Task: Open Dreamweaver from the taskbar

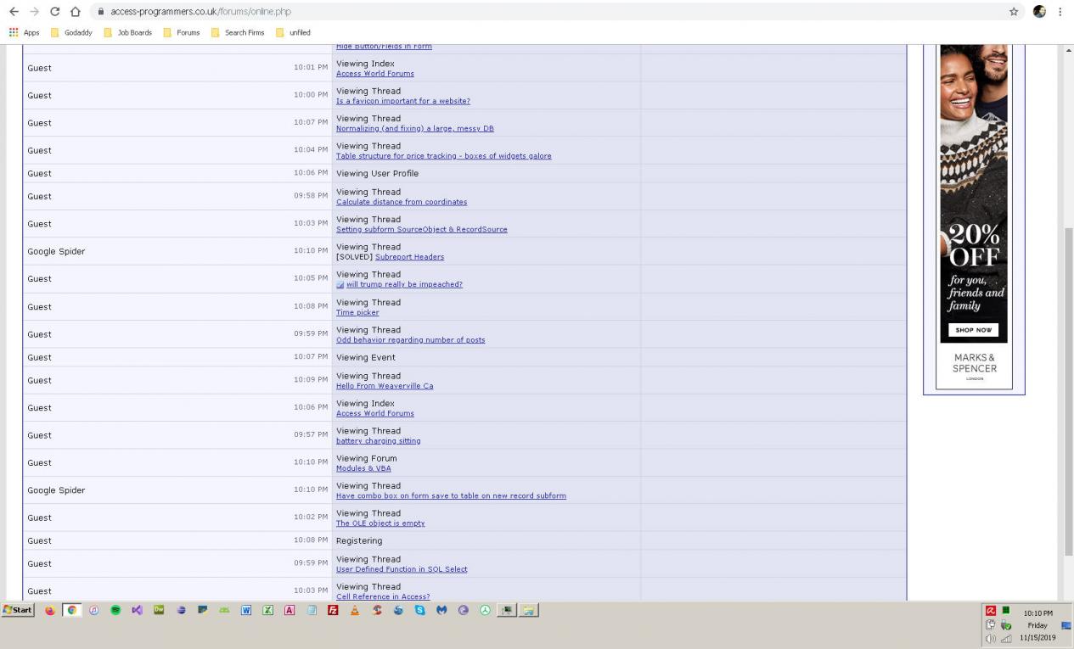Action: pos(159,610)
